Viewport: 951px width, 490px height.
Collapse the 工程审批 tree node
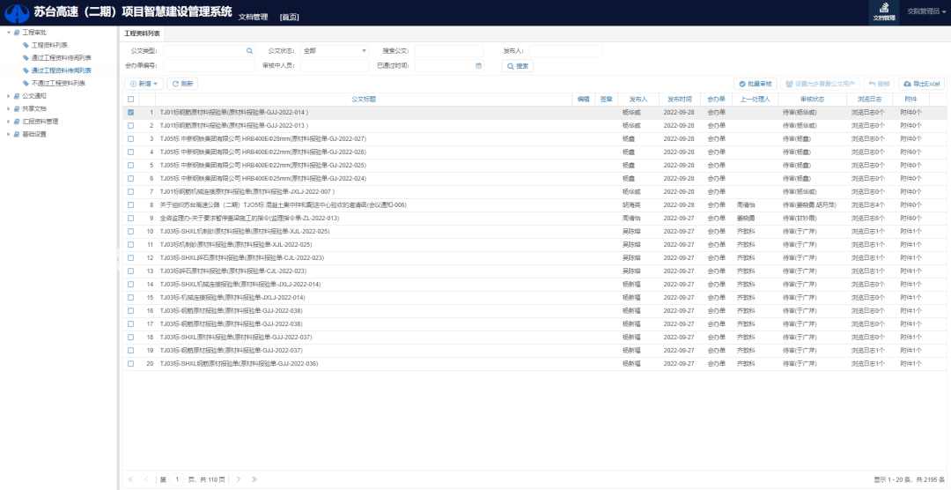tap(9, 33)
